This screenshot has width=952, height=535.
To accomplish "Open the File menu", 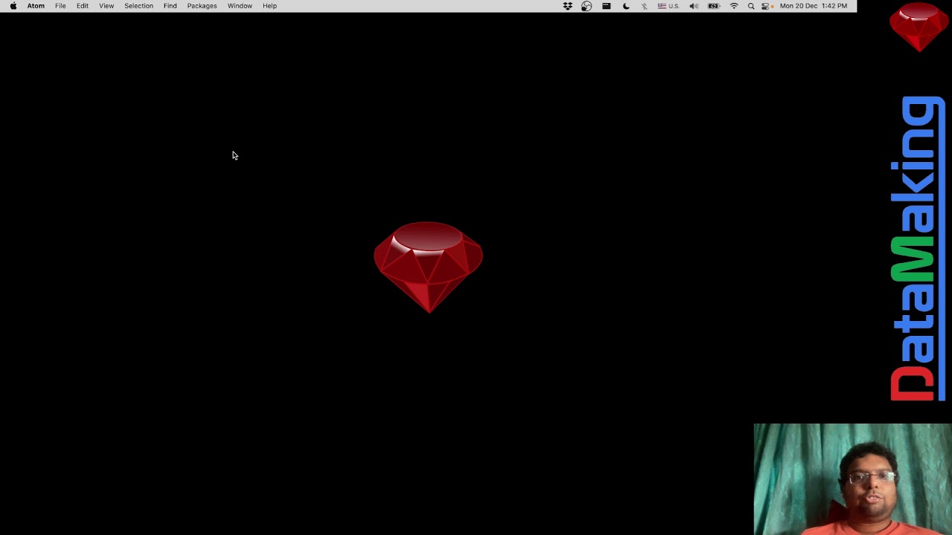I will click(x=60, y=6).
